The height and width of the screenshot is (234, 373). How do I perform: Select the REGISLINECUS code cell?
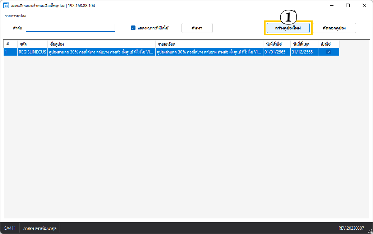click(32, 52)
